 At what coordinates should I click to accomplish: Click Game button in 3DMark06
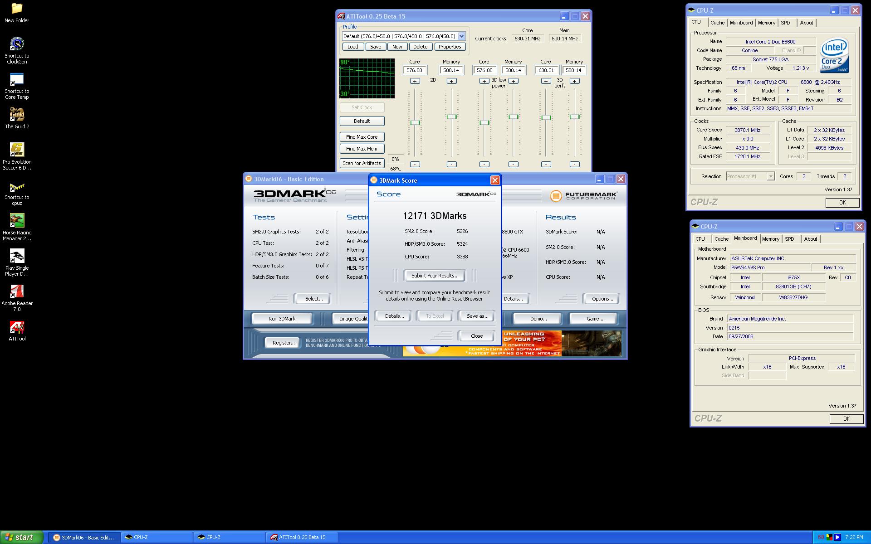pyautogui.click(x=594, y=319)
